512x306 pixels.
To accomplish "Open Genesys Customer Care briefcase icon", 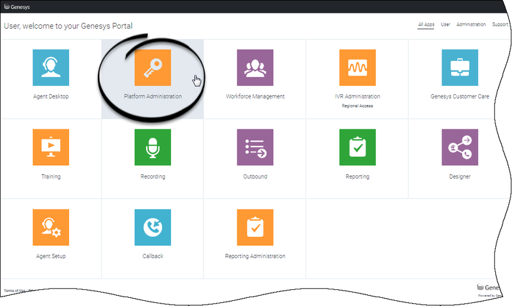I will point(460,67).
